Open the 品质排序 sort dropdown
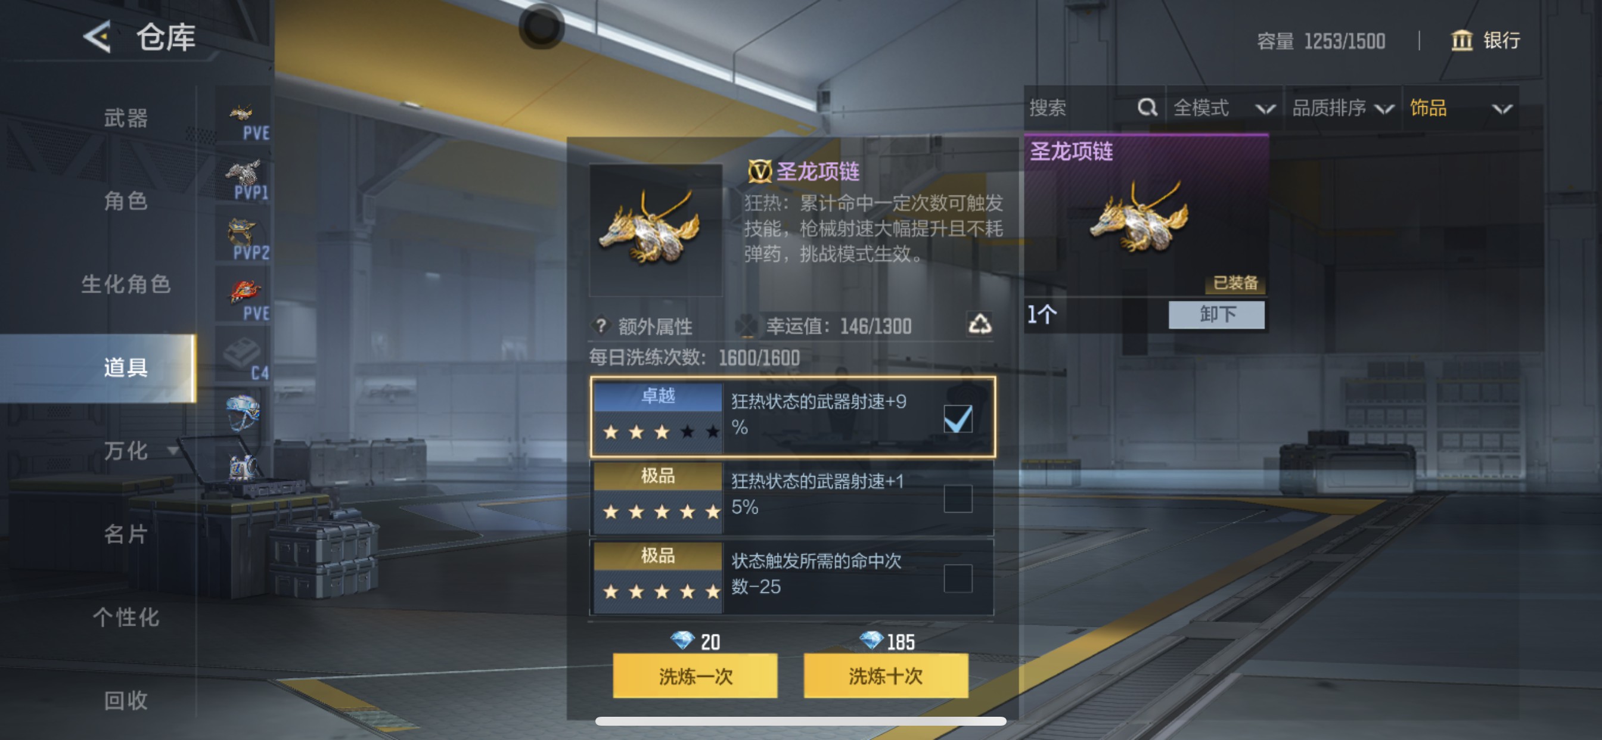The image size is (1602, 740). [1343, 108]
